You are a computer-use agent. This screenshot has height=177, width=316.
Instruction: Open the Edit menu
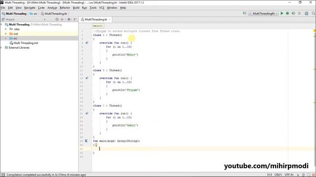tap(10, 8)
